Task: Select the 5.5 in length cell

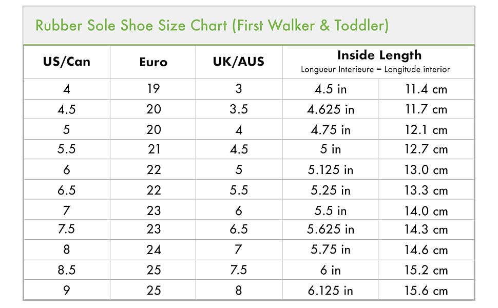Action: [331, 210]
